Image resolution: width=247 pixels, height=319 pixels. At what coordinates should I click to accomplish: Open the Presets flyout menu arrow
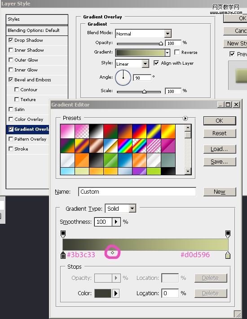coord(185,118)
